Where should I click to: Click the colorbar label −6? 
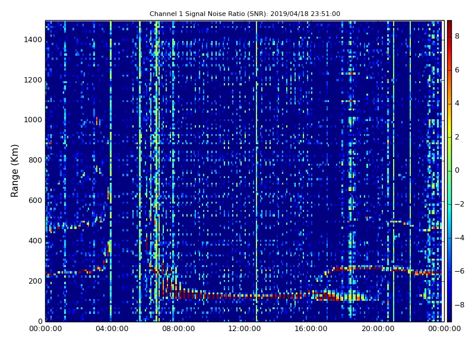pos(460,271)
